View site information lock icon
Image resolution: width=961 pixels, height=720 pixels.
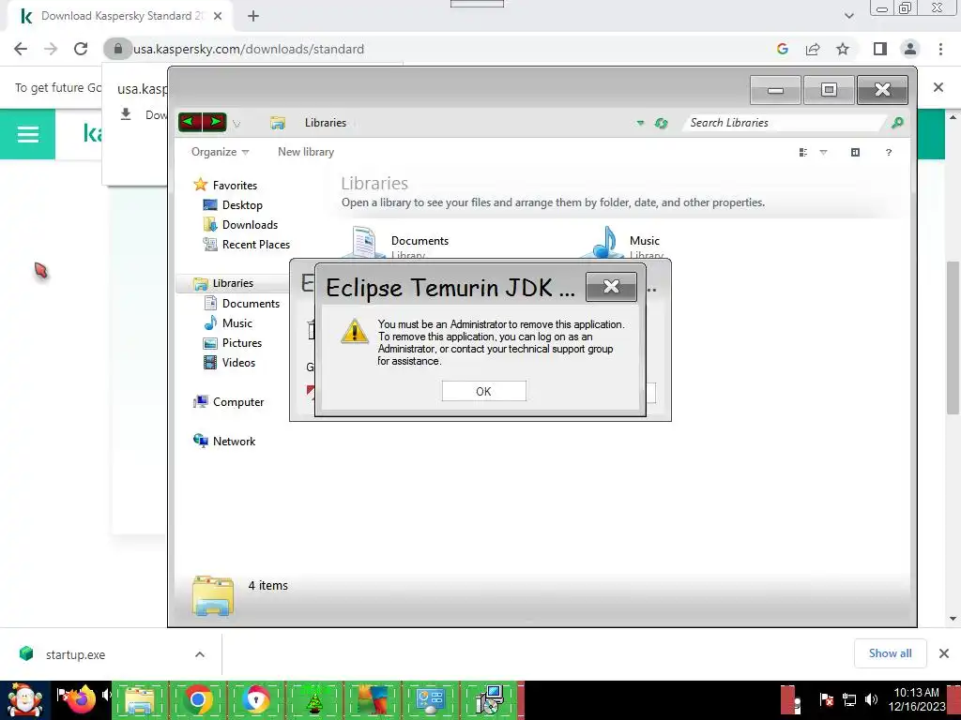[x=118, y=49]
